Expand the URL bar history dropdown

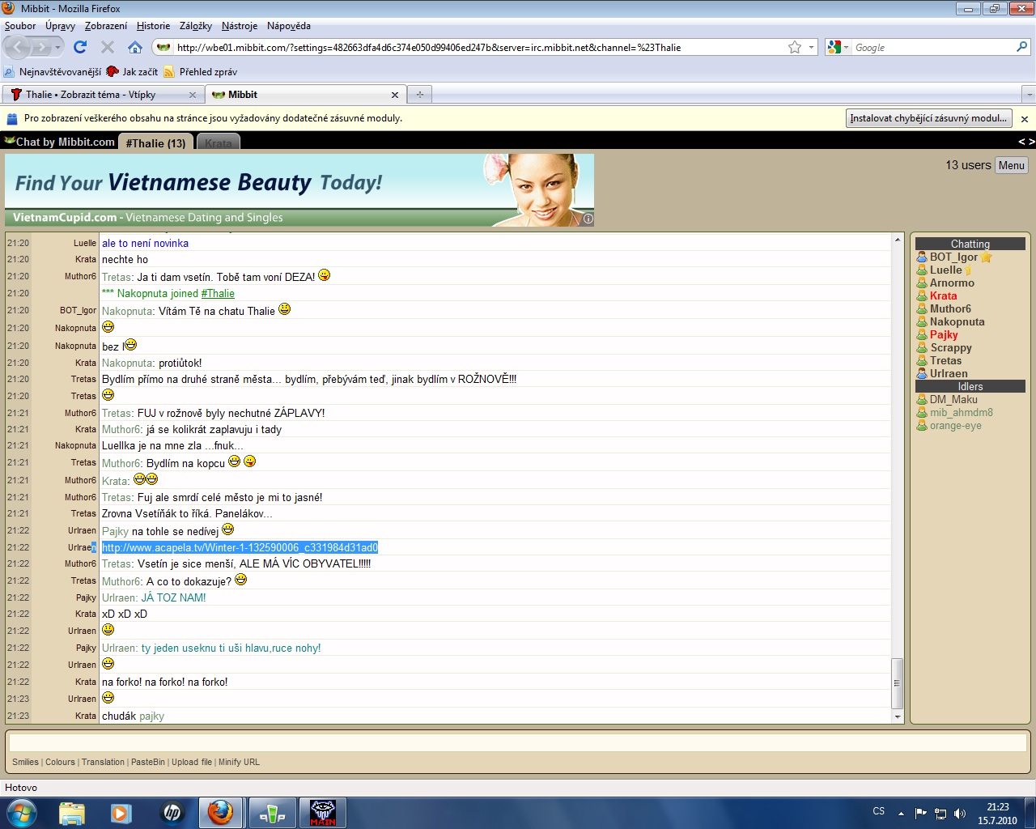(812, 47)
